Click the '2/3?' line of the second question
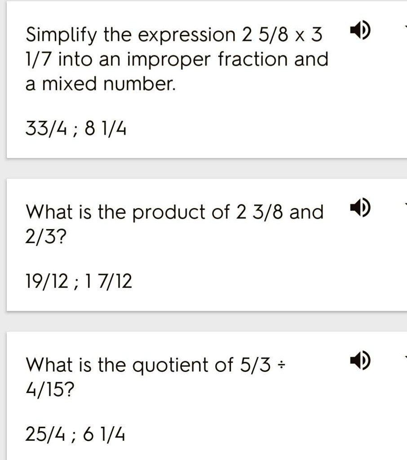Image resolution: width=407 pixels, height=460 pixels. click(46, 236)
